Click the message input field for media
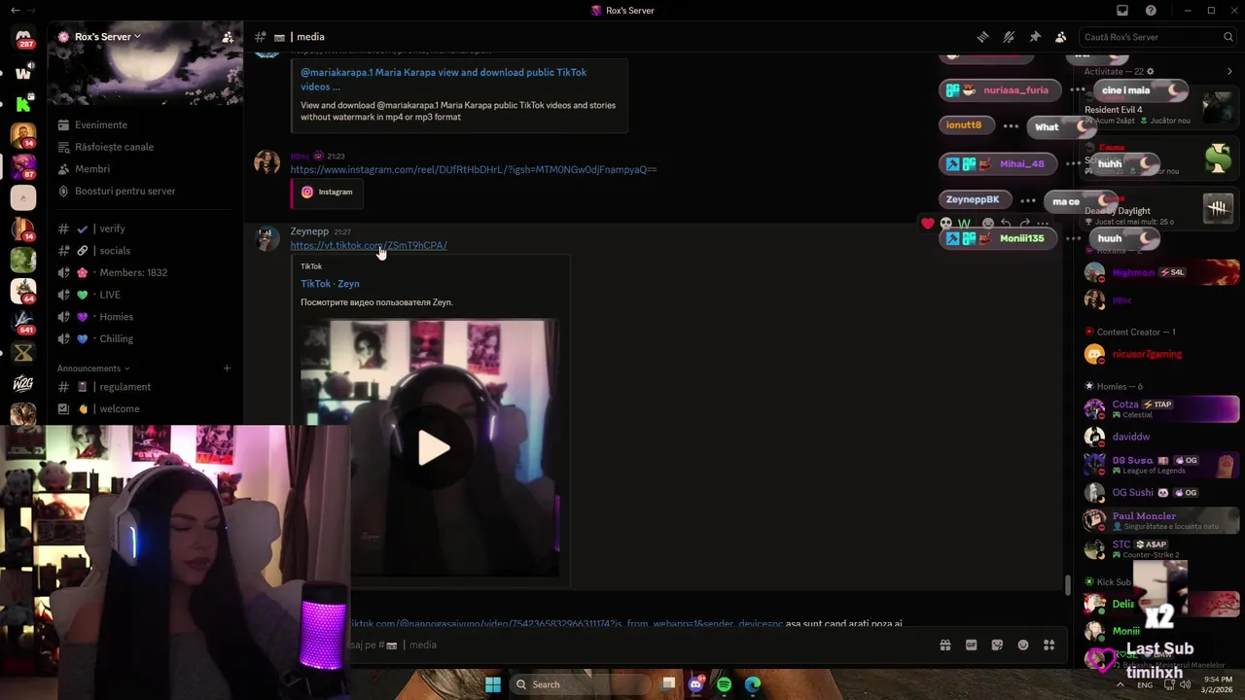This screenshot has height=700, width=1245. [x=642, y=645]
